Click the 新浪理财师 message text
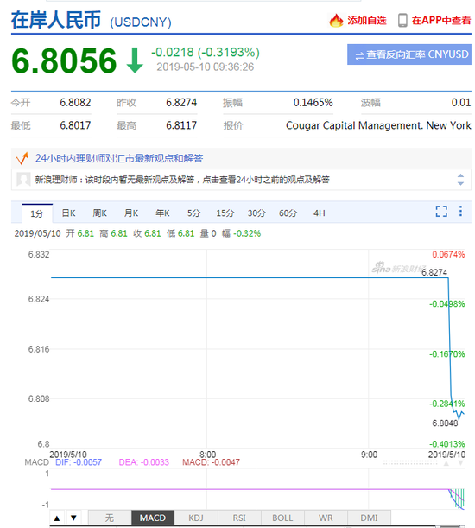Screen dimensions: 475x528 (x=182, y=180)
